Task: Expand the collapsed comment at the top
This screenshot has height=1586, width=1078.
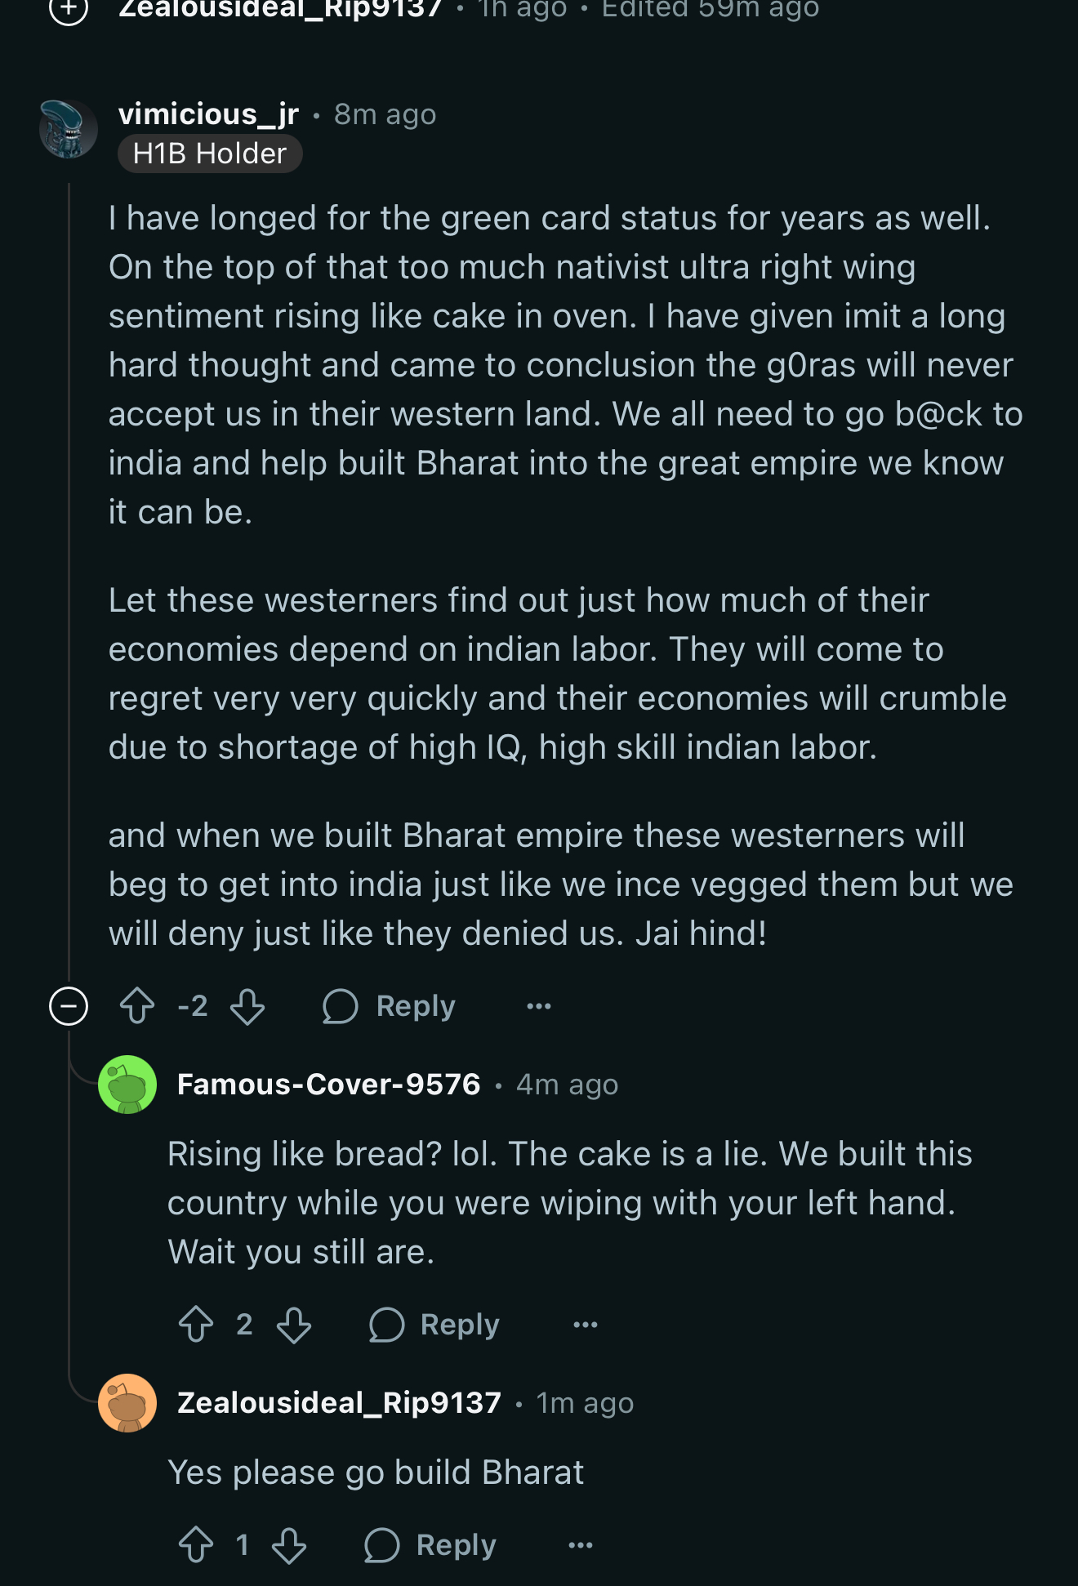Action: pos(69,10)
